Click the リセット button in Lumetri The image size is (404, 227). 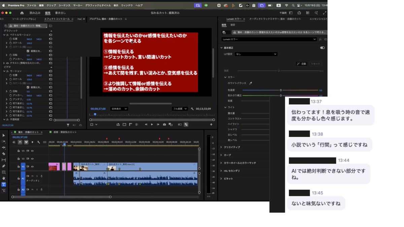click(315, 64)
